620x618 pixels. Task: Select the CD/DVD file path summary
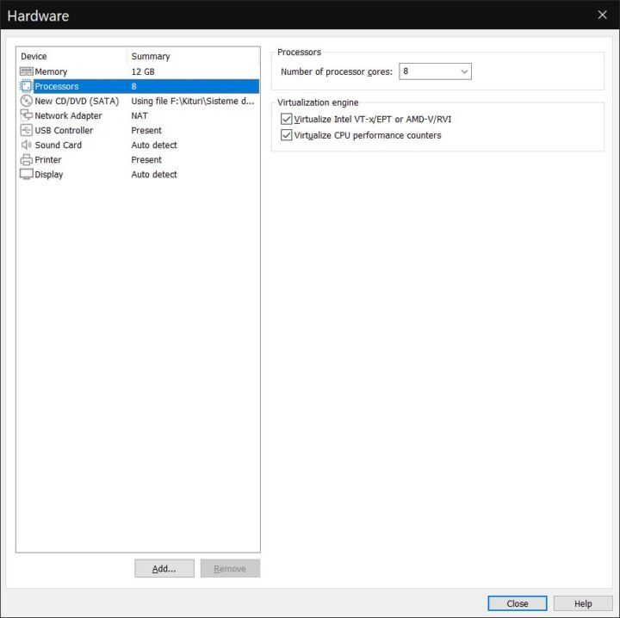[192, 101]
